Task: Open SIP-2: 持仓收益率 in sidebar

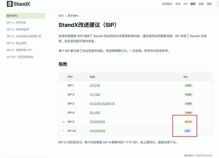Action: [x=18, y=29]
